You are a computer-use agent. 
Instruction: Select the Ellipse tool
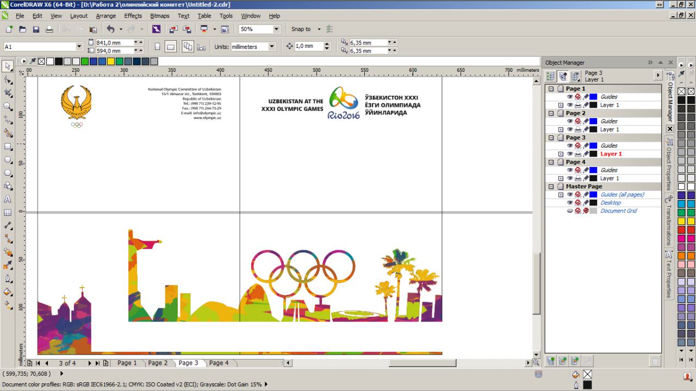[x=8, y=160]
